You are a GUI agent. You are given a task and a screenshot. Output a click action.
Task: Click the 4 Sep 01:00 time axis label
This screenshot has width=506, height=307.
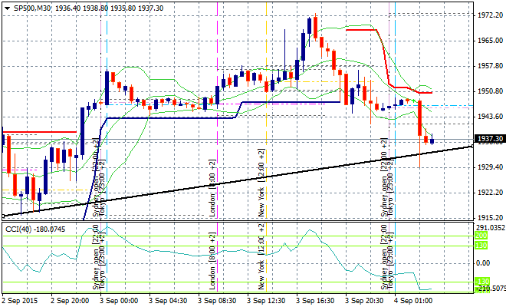point(414,300)
